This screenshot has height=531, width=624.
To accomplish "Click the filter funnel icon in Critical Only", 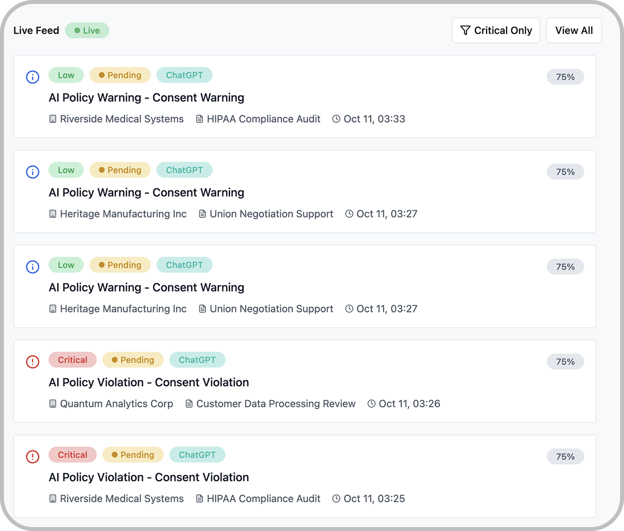I will coord(464,30).
